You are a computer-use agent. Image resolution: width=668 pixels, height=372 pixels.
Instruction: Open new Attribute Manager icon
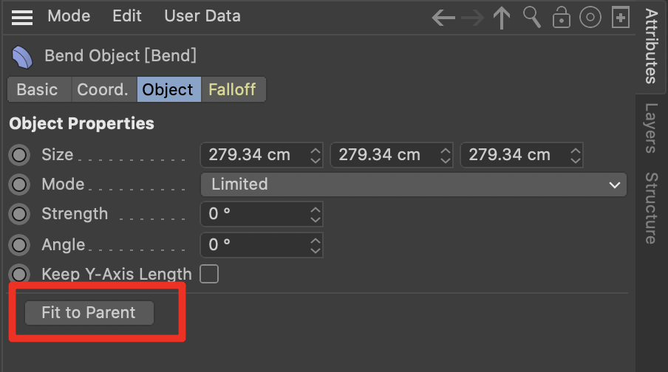click(620, 18)
